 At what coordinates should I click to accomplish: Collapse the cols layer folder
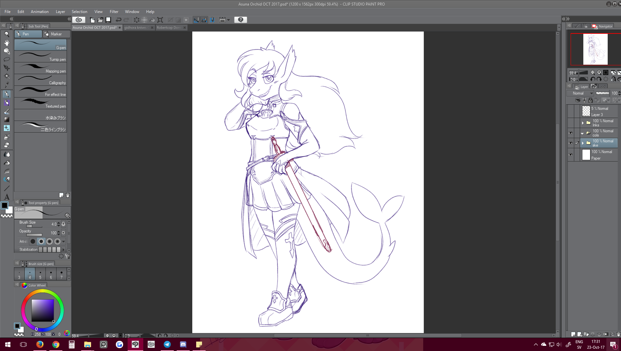[583, 133]
